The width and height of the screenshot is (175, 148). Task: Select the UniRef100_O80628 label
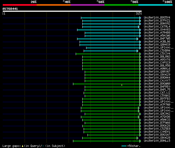tap(157, 138)
